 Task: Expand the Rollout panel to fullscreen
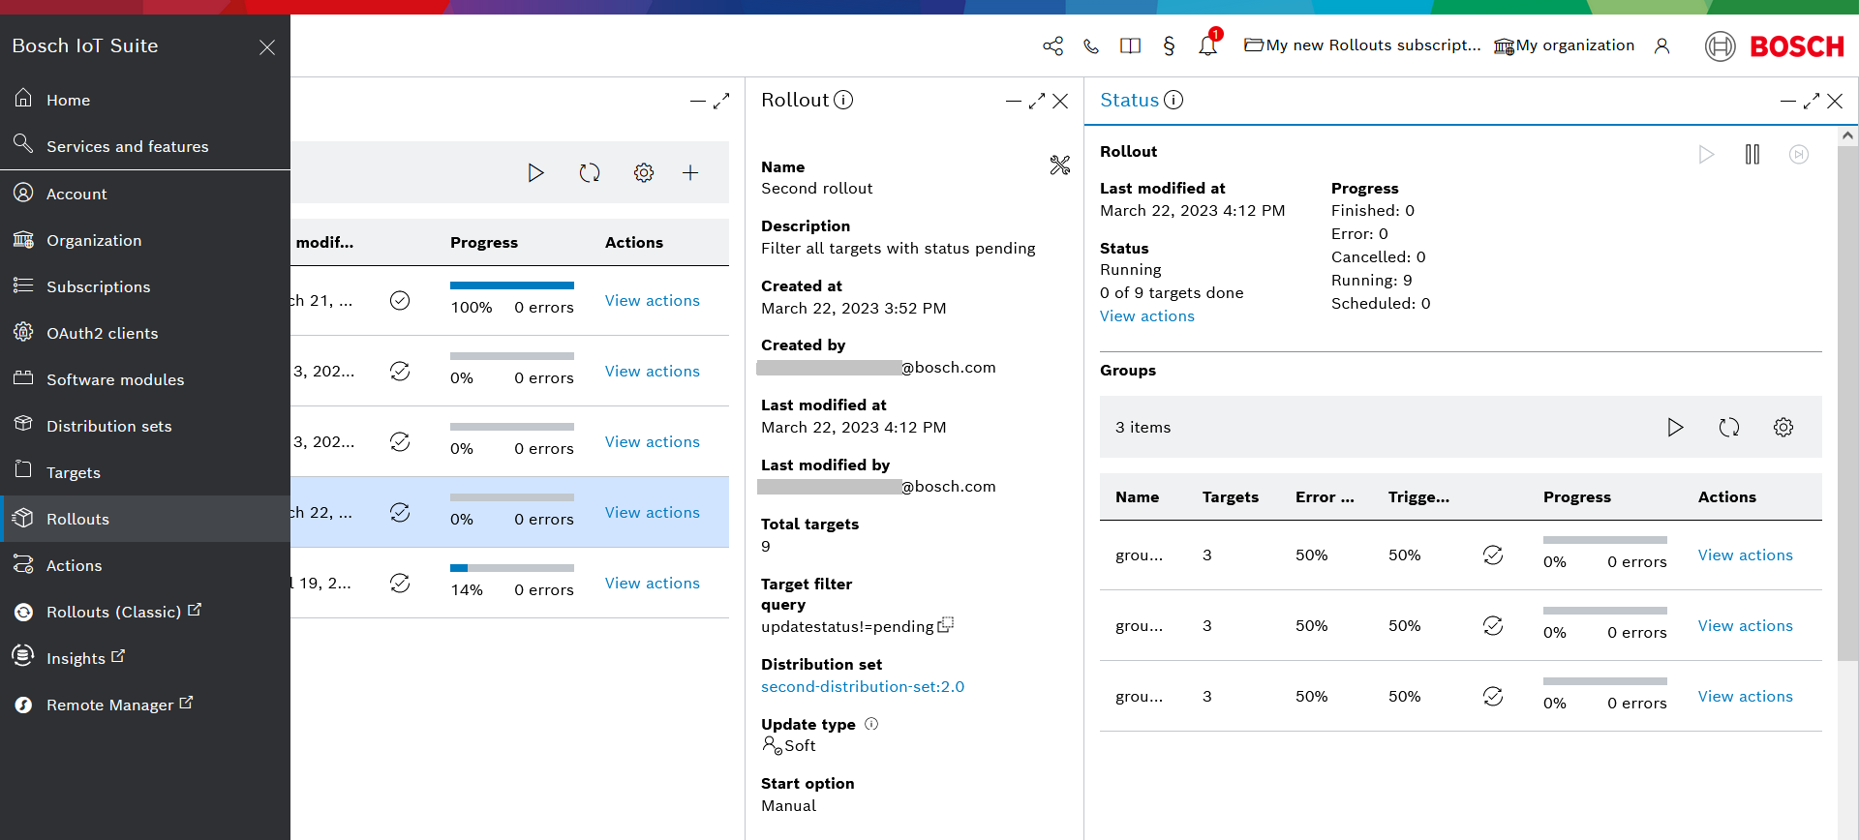coord(1037,101)
